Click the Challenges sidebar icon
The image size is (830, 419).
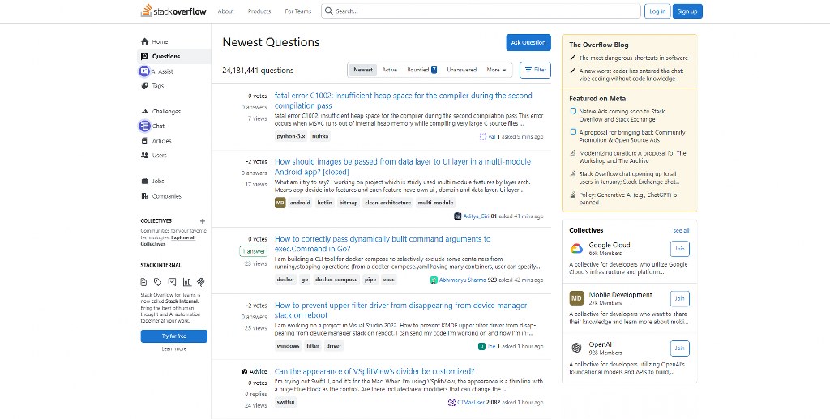[x=144, y=112]
